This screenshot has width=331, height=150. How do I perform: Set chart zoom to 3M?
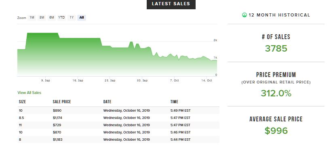click(42, 17)
